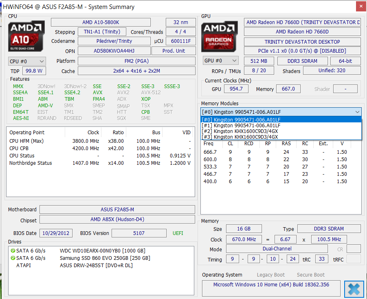
Task: Click the Piledriver/Trinity codename field
Action: [114, 41]
